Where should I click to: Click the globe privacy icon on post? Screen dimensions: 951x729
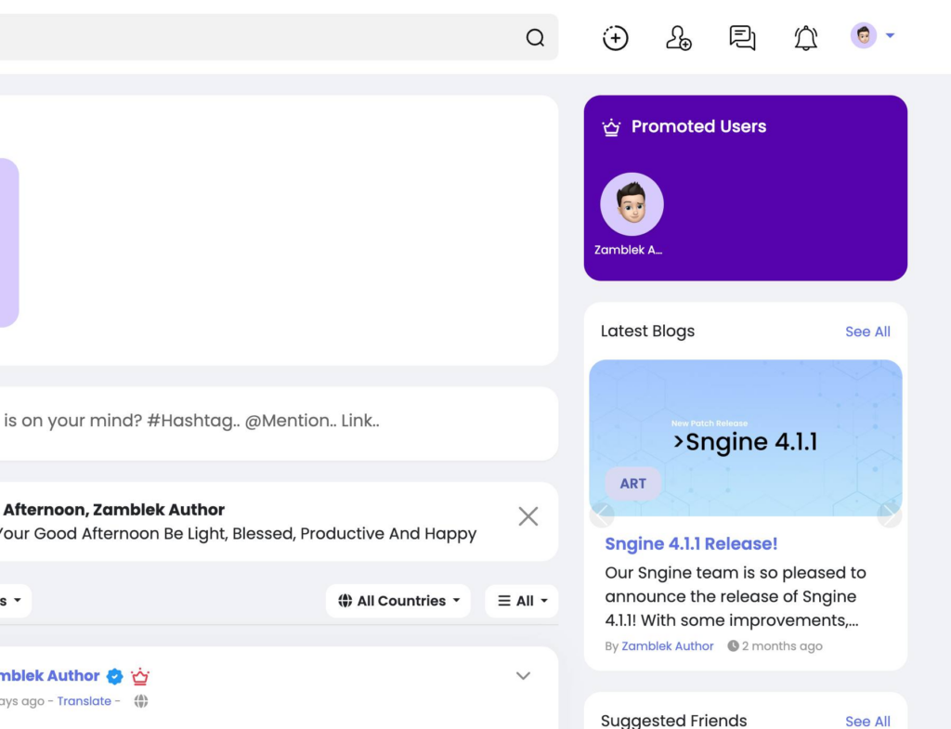pyautogui.click(x=141, y=701)
